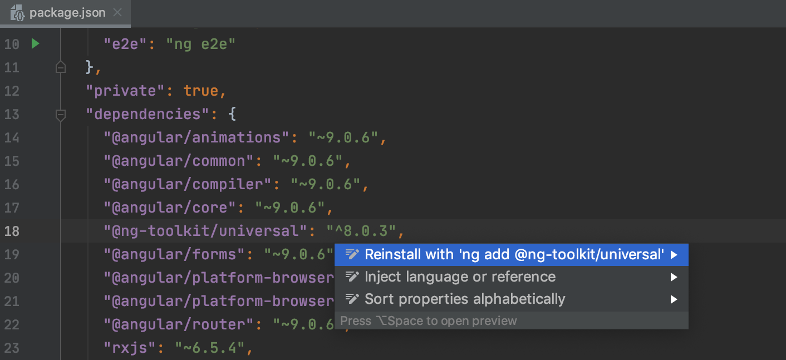Click intention pencil icon beside Inject language
This screenshot has height=360, width=786.
352,277
